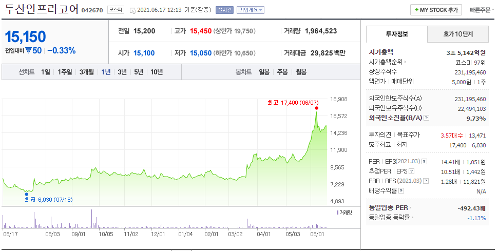Click sector change rate -1.13%
The image size is (498, 251).
tap(476, 218)
